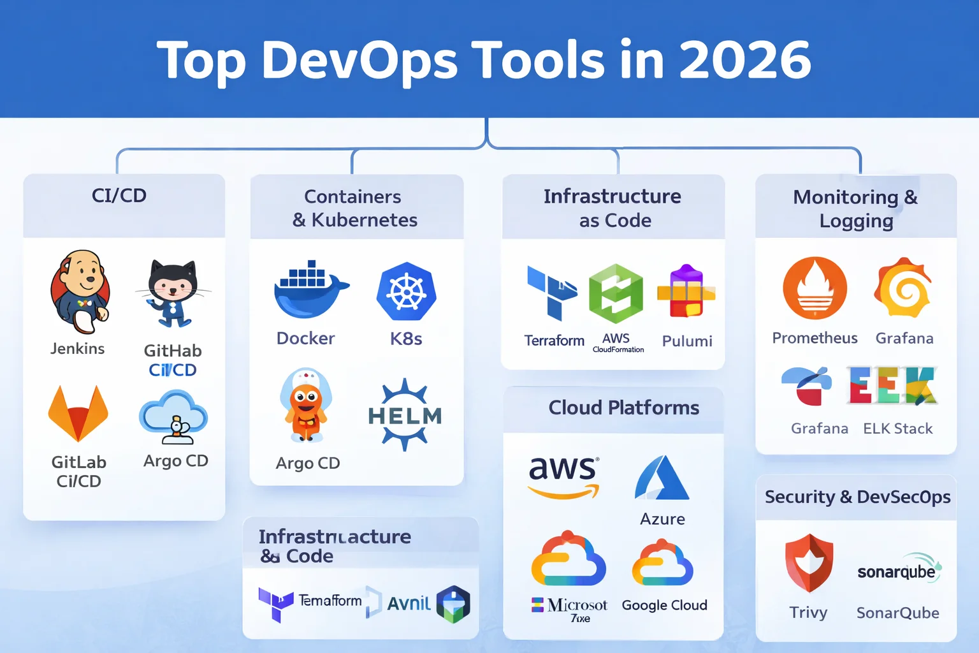979x653 pixels.
Task: Select the Argo CD cloud icon in CI/CD card
Action: coord(173,418)
